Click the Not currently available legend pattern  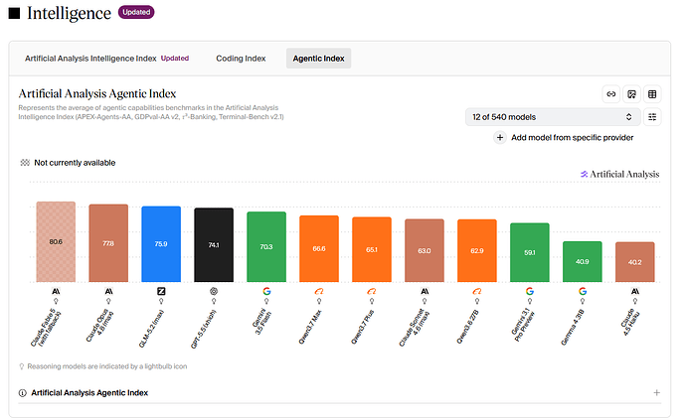point(25,163)
